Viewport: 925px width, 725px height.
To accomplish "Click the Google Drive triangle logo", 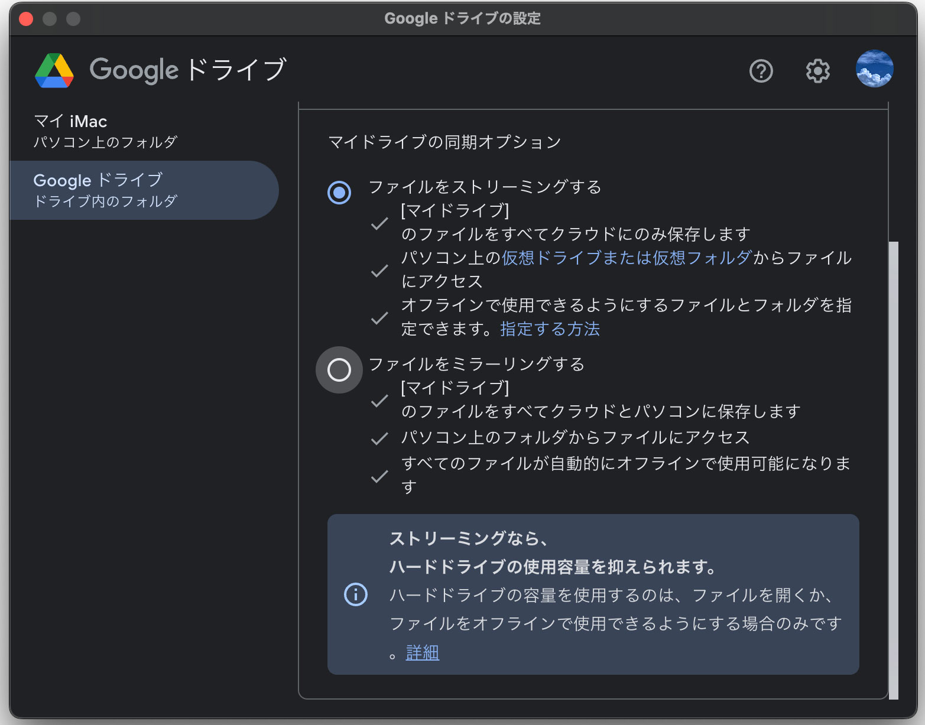I will pyautogui.click(x=54, y=71).
